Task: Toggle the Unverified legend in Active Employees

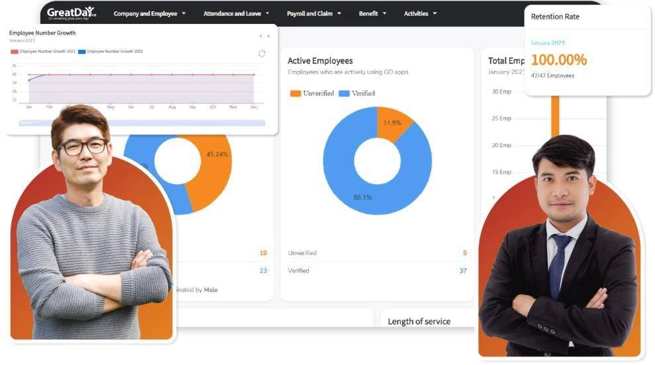Action: click(313, 93)
